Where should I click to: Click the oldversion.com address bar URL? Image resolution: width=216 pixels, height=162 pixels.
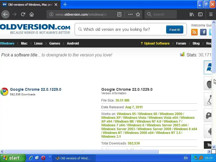pyautogui.click(x=81, y=14)
